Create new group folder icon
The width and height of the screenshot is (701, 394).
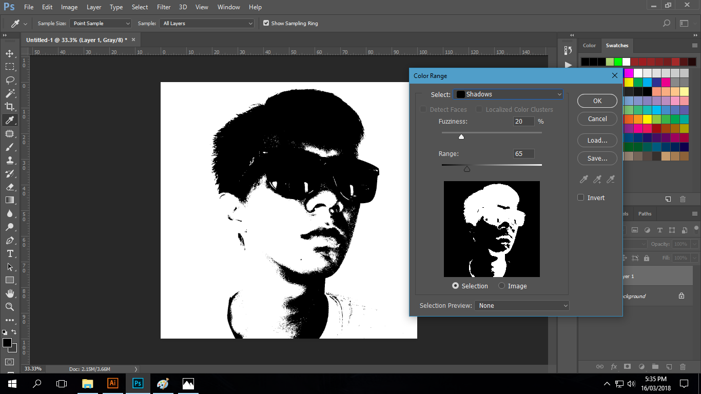pyautogui.click(x=655, y=367)
